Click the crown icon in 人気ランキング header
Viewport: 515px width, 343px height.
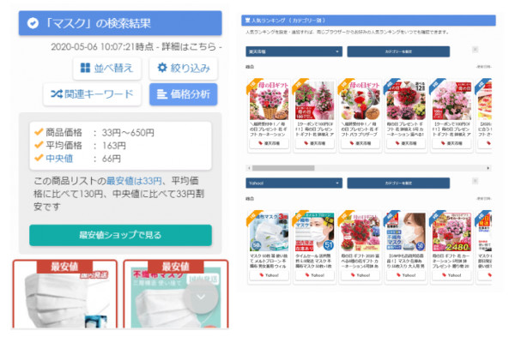248,21
